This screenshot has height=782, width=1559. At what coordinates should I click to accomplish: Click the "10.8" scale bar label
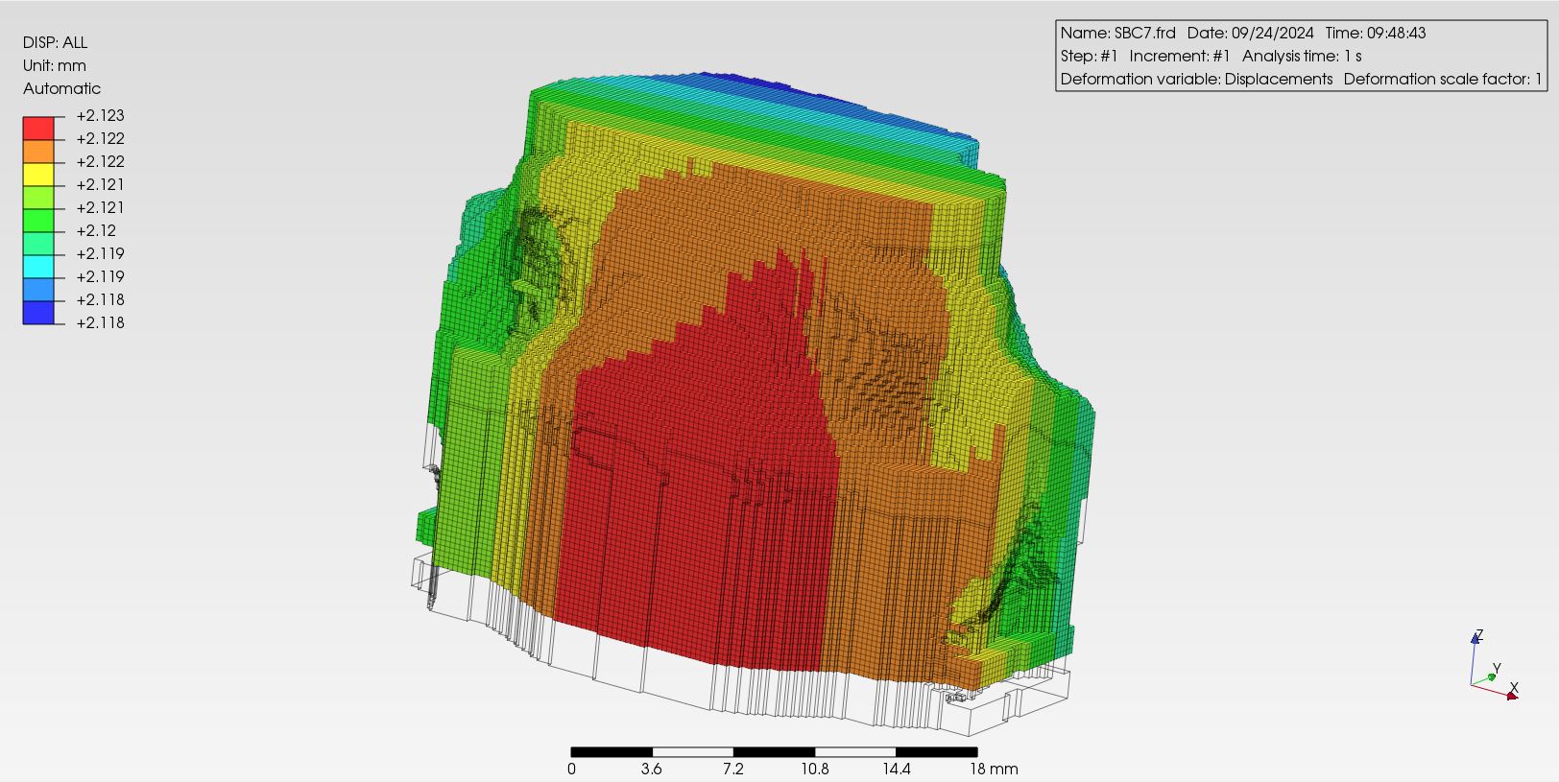tap(814, 769)
